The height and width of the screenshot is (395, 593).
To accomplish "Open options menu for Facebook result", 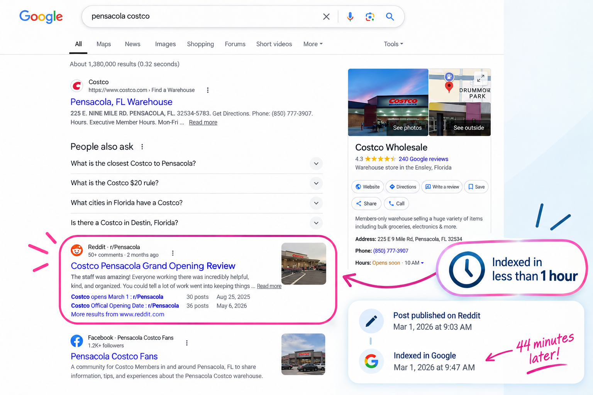I will [187, 343].
